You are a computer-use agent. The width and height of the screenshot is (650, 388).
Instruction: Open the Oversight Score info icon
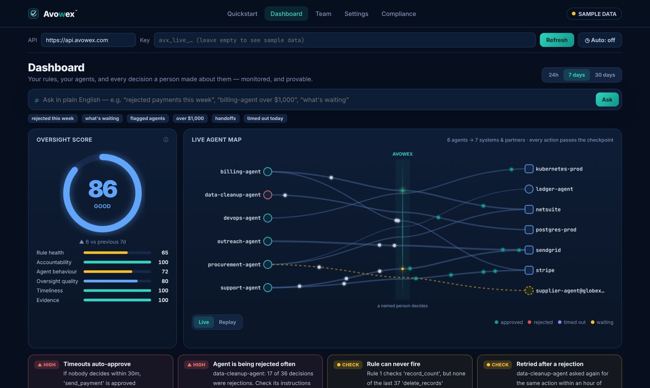pyautogui.click(x=166, y=140)
